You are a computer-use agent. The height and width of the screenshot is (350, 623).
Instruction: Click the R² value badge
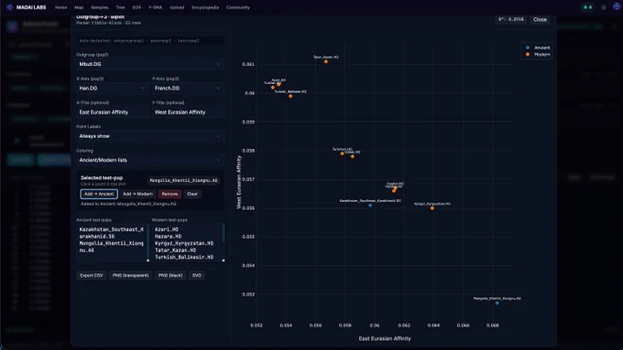coord(511,19)
